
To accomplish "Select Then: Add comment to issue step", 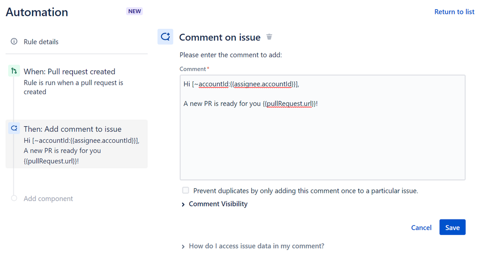I will (x=77, y=144).
